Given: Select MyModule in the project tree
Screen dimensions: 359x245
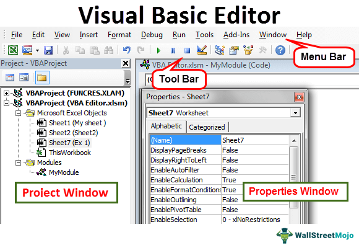Looking at the screenshot, I should point(64,172).
